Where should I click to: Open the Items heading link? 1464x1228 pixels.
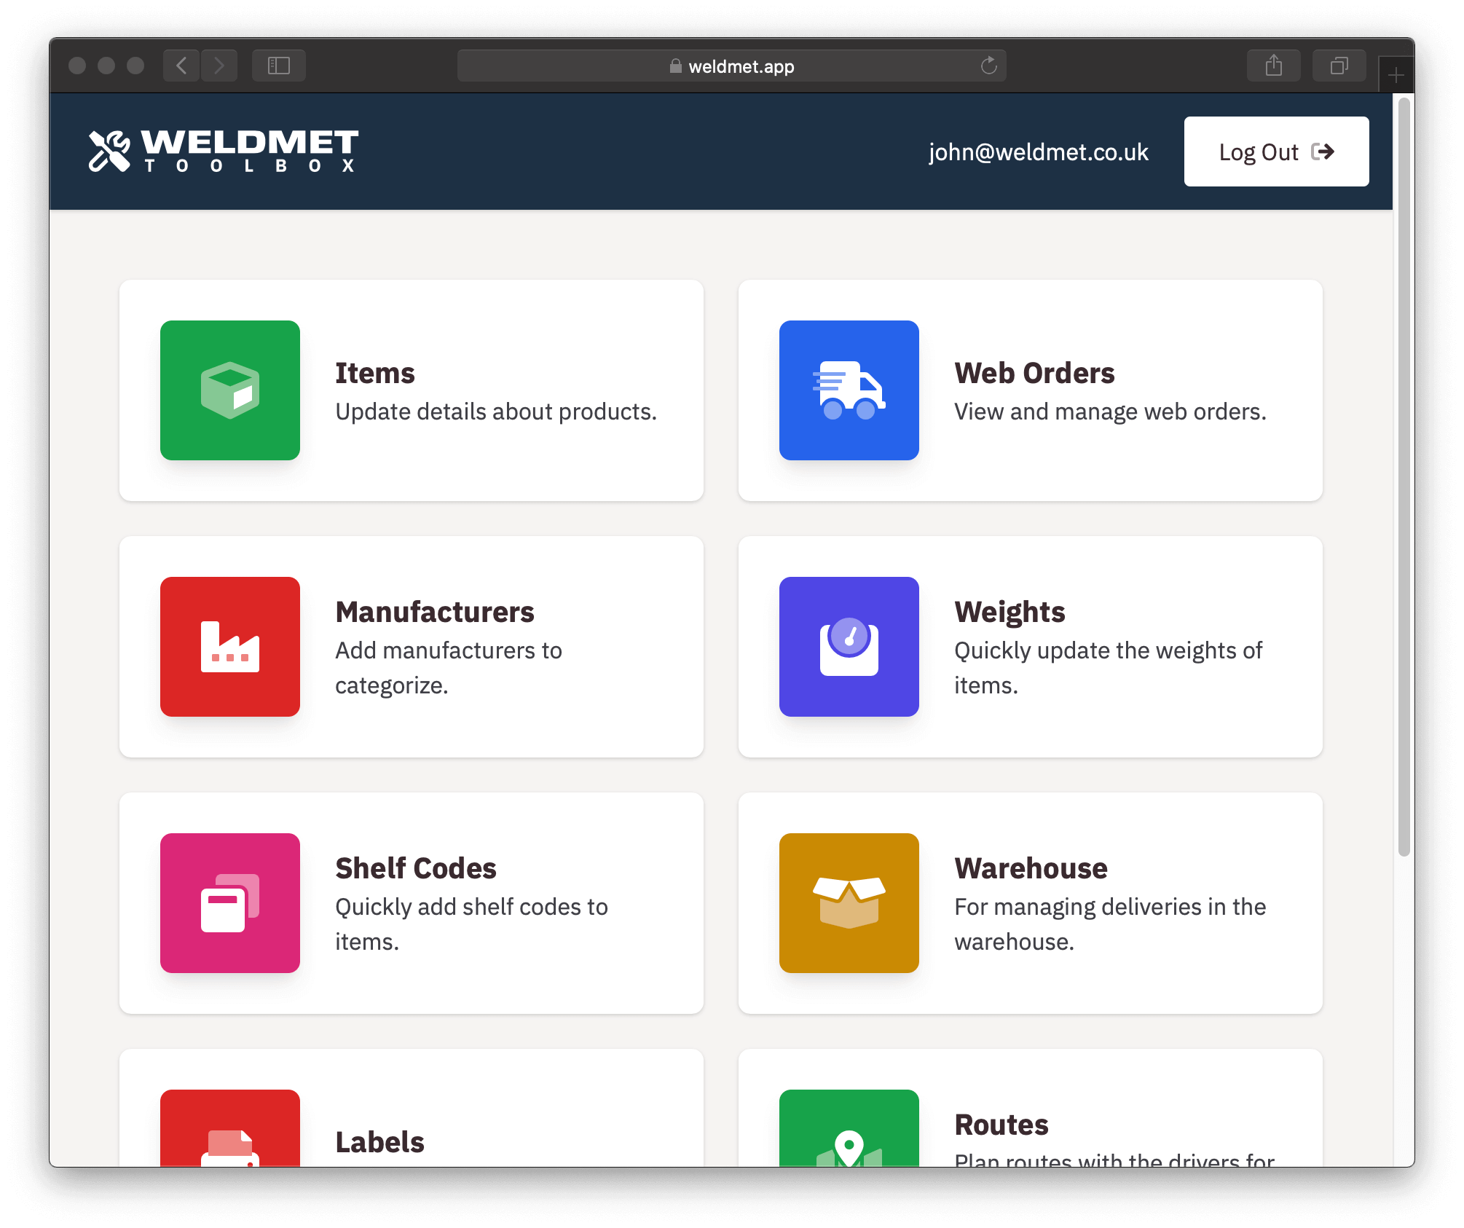click(375, 373)
